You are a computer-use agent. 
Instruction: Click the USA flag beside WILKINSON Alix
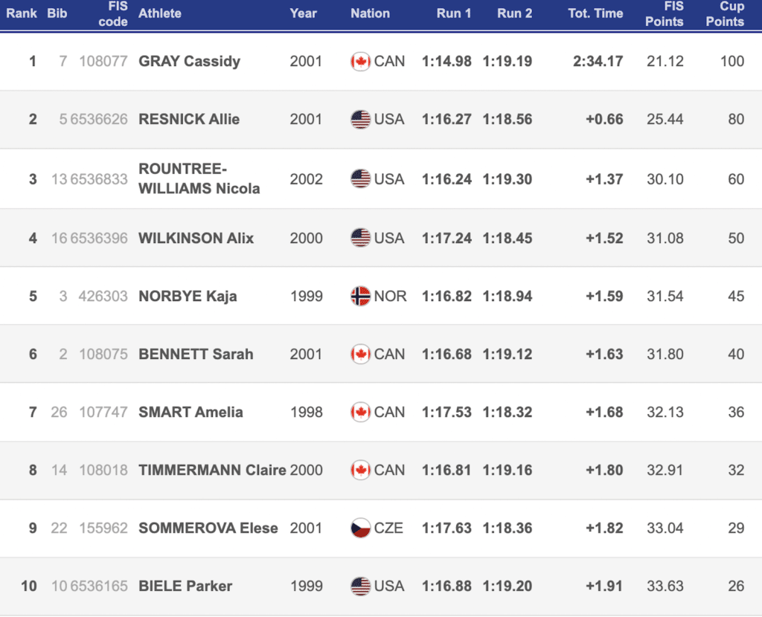(x=360, y=239)
